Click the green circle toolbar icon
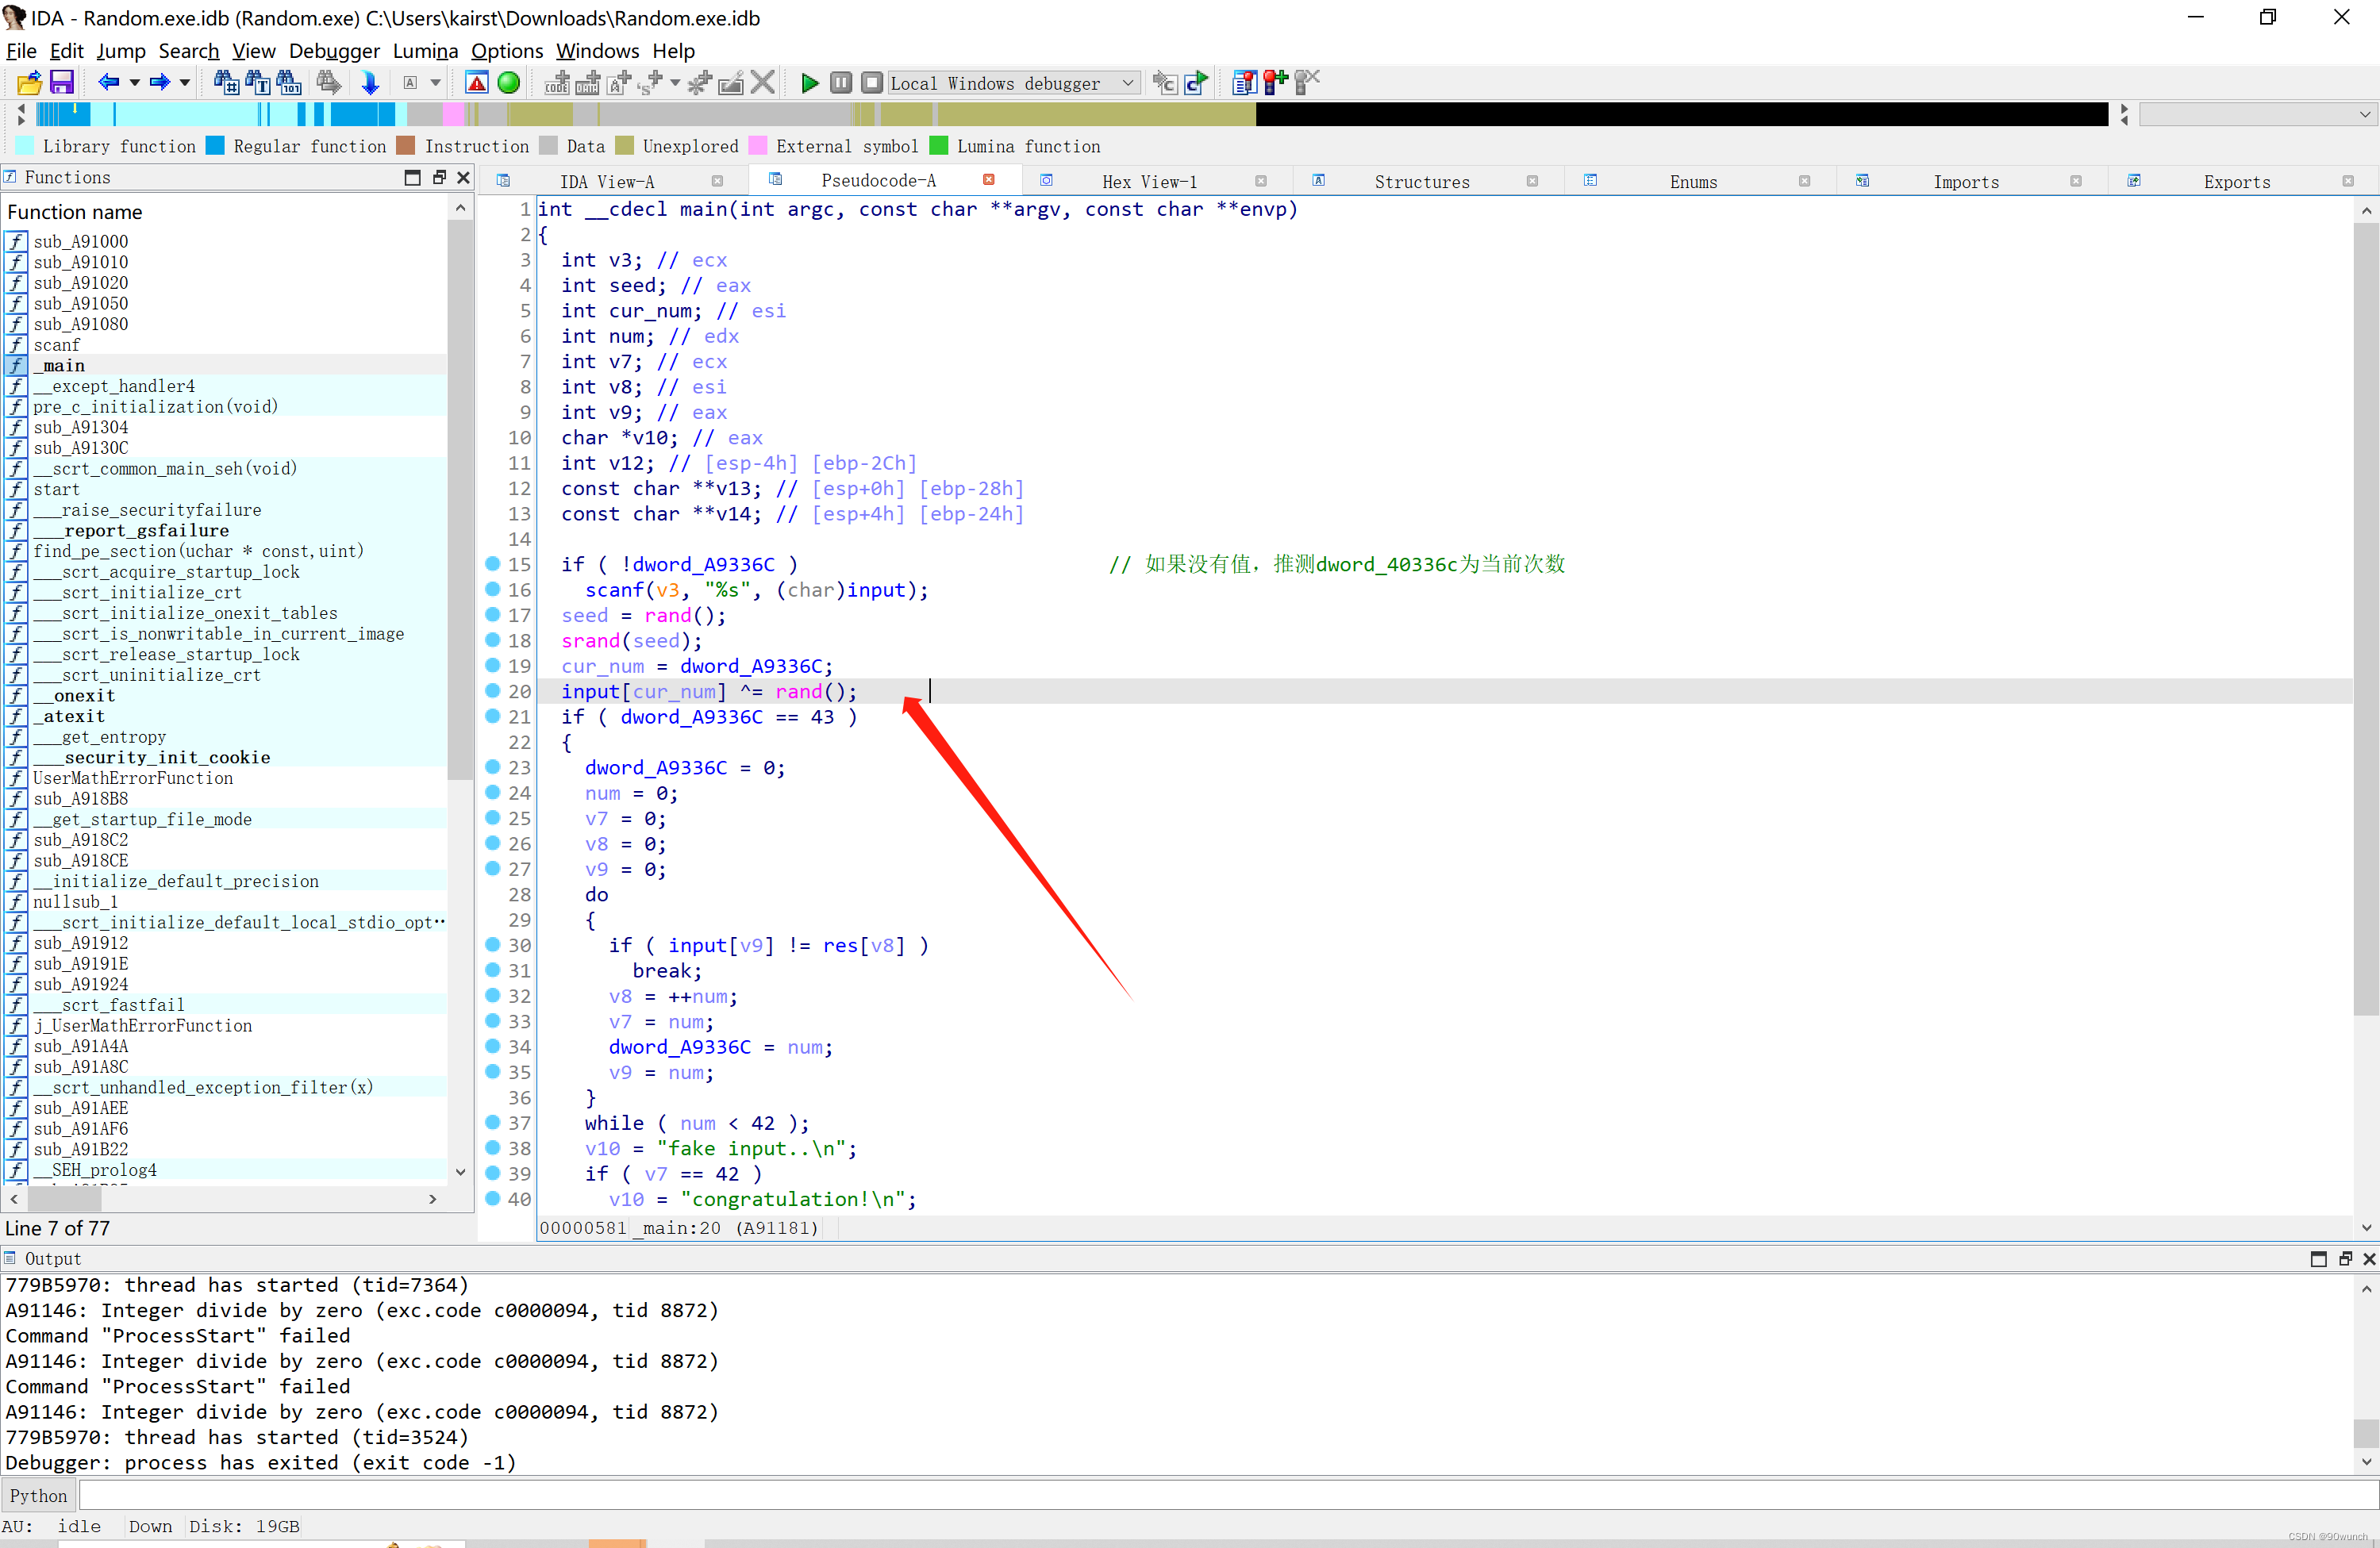 [509, 83]
